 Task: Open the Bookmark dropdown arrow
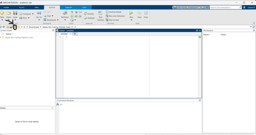[x=58, y=20]
